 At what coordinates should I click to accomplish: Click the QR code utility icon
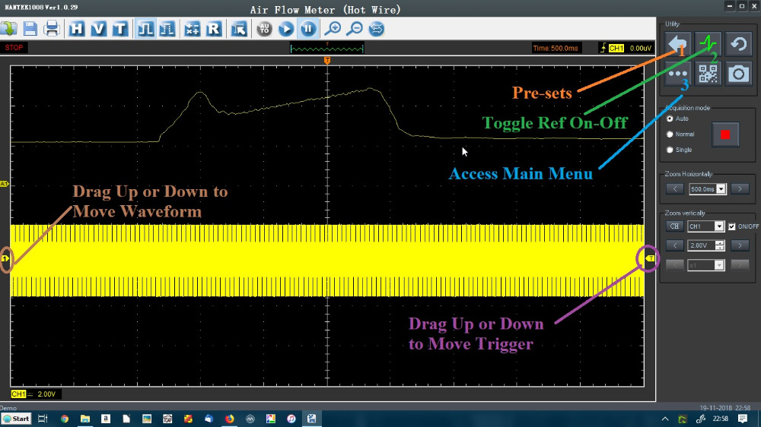pyautogui.click(x=708, y=73)
